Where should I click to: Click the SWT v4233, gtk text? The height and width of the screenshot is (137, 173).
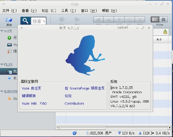(124, 97)
